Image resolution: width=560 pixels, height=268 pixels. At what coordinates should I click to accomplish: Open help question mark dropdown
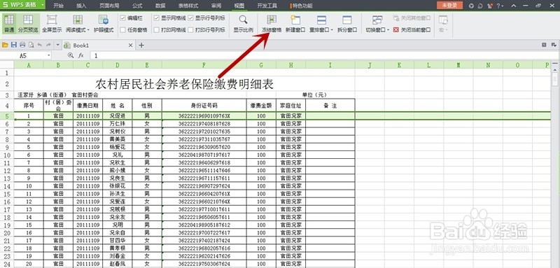(500, 6)
